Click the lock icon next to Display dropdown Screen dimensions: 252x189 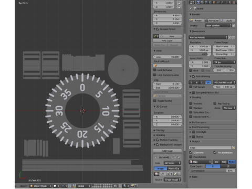click(234, 26)
